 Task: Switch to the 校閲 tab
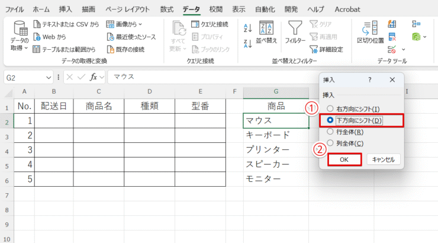coord(216,9)
